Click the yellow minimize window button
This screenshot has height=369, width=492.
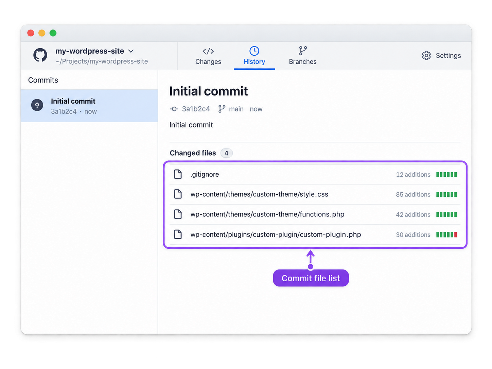point(42,33)
